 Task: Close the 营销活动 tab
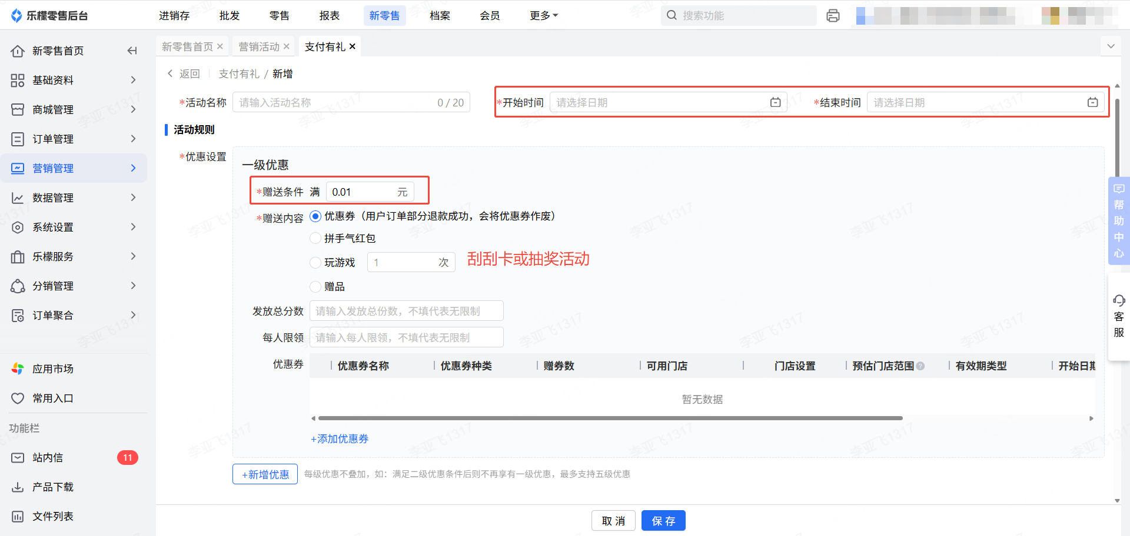tap(287, 46)
